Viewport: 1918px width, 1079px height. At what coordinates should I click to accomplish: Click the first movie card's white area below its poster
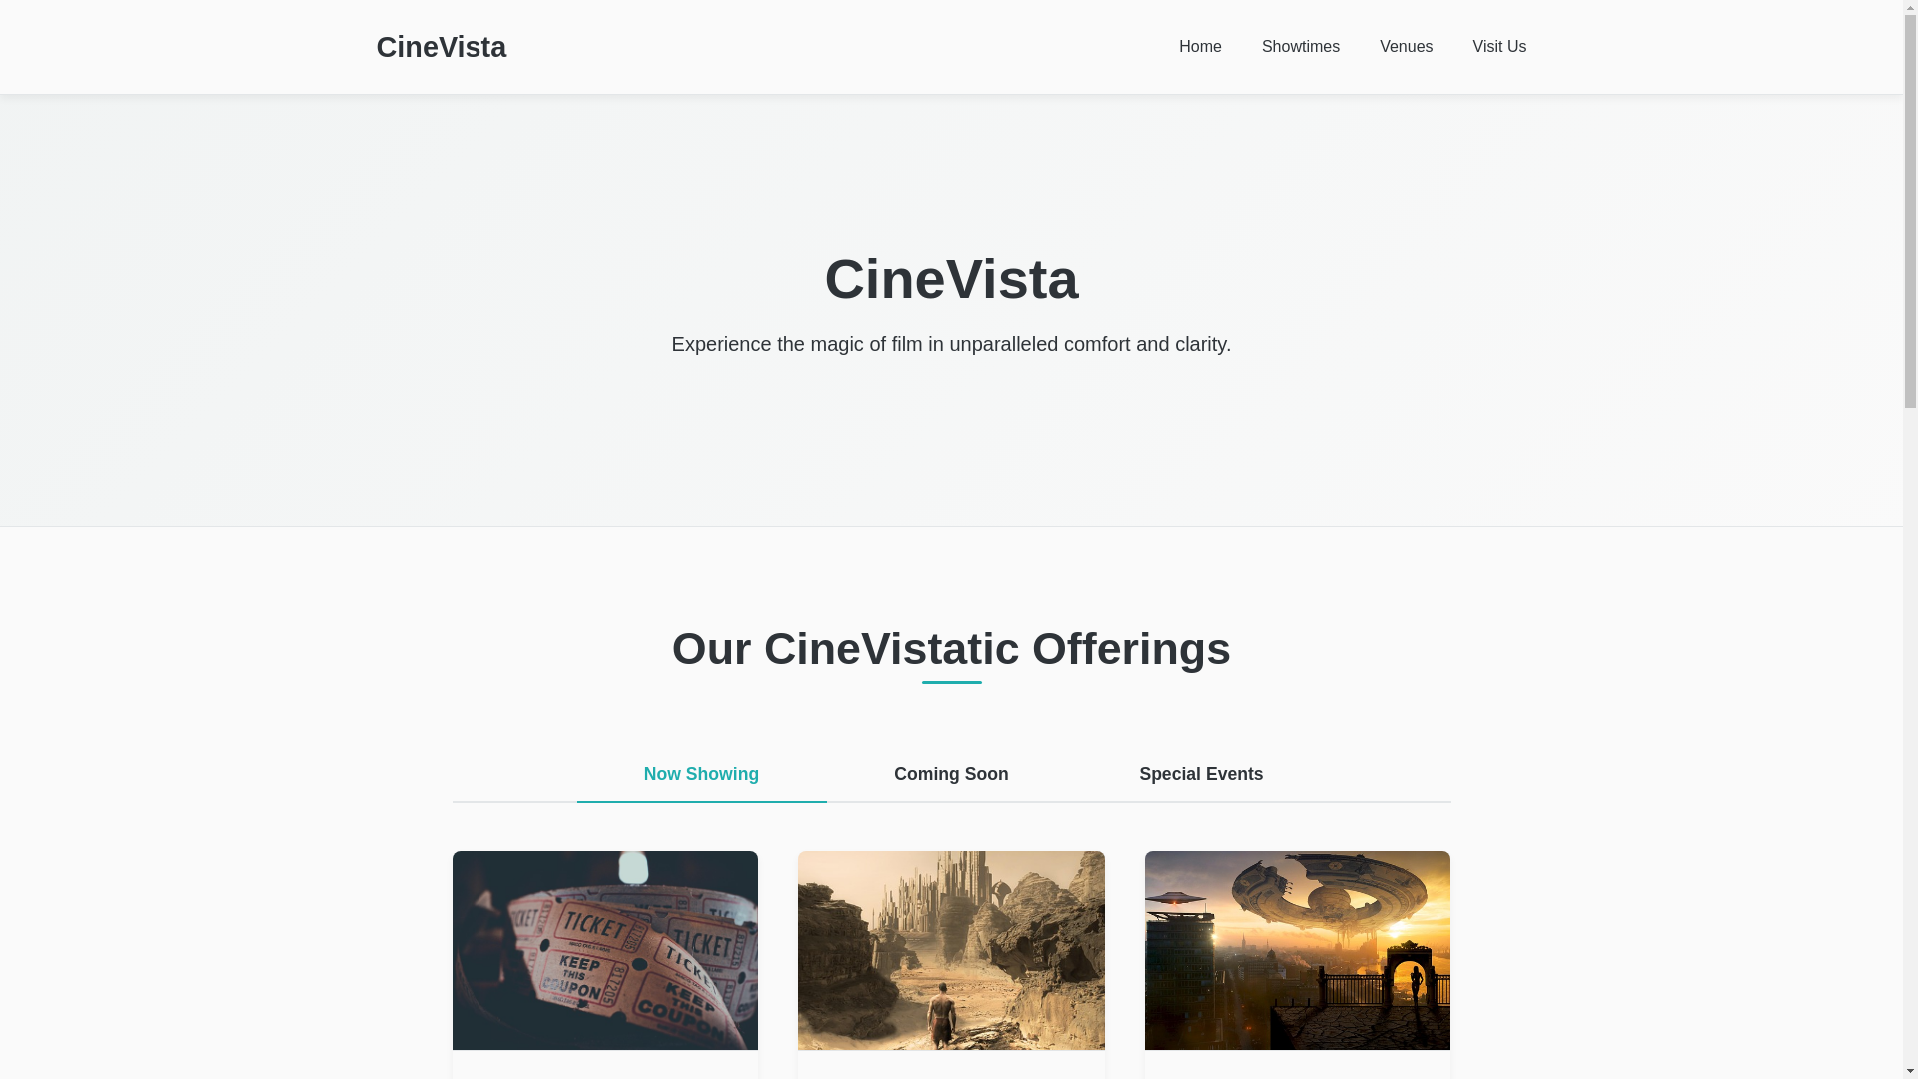[x=604, y=1065]
